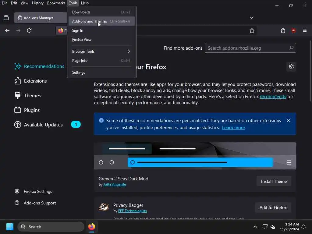The height and width of the screenshot is (234, 312).
Task: Show hidden system tray icons
Action: point(255,227)
